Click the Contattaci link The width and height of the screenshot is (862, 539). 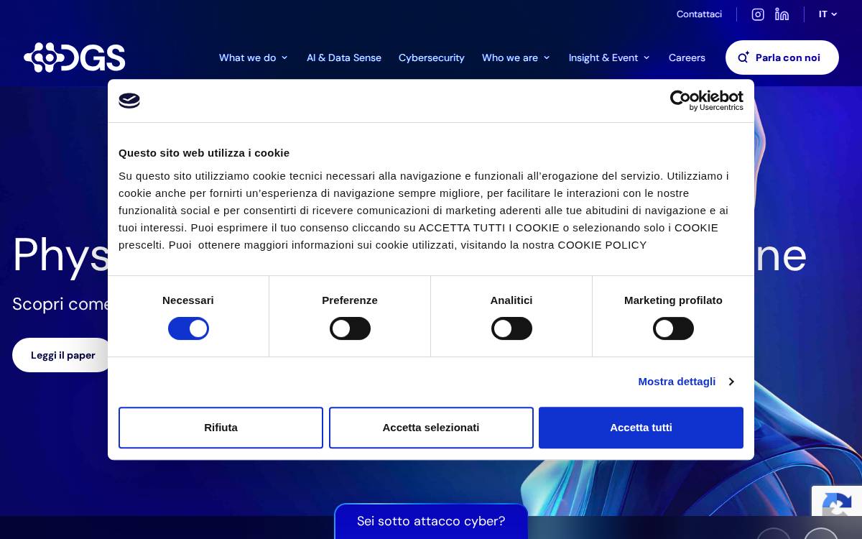699,14
